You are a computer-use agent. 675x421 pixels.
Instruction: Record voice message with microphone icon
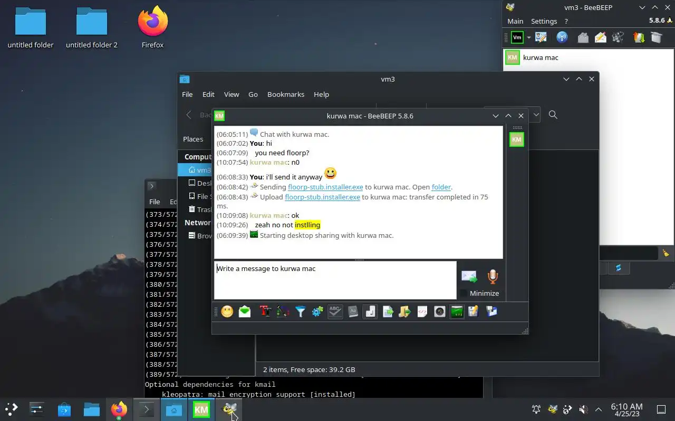(493, 276)
